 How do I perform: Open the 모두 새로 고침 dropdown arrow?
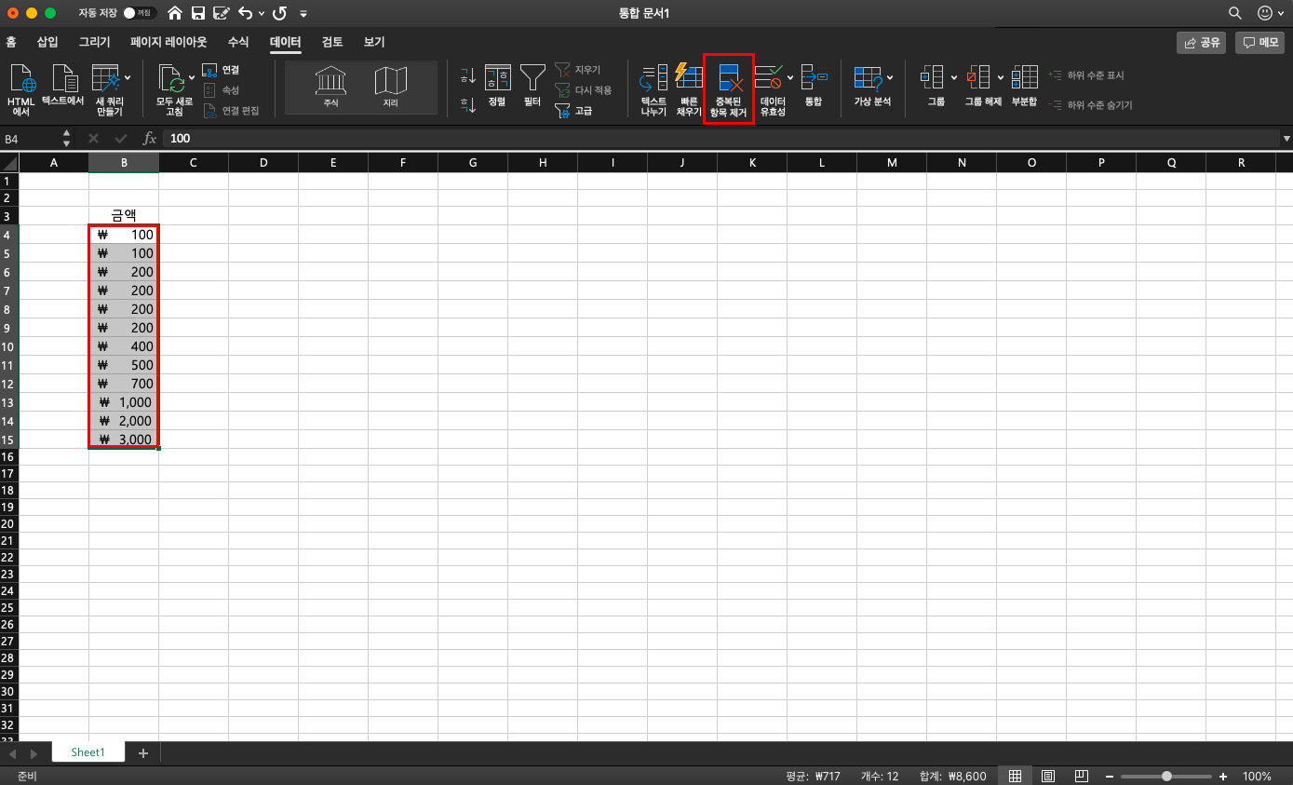pyautogui.click(x=192, y=76)
